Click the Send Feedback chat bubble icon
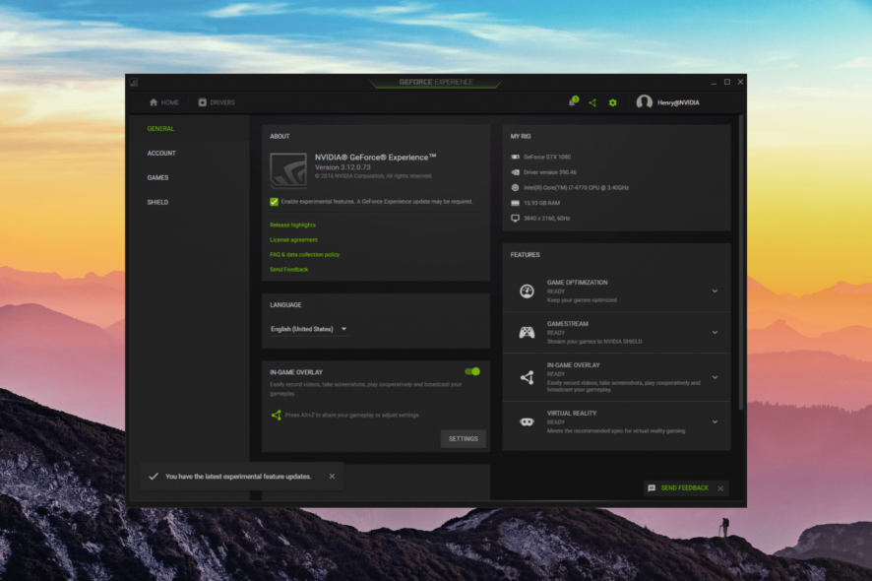 click(x=652, y=488)
